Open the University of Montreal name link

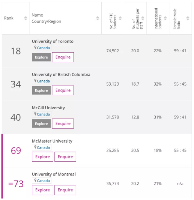pos(54,174)
